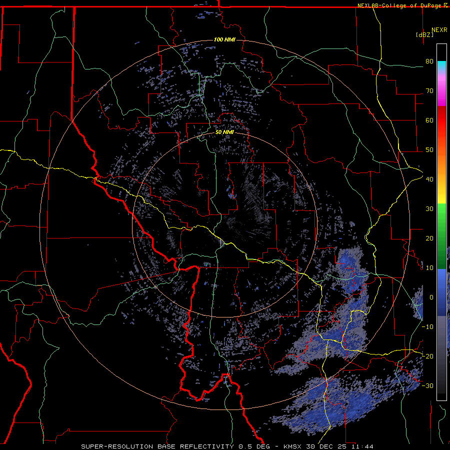Click the -30 value on the dBZ scale
This screenshot has height=450, width=450.
[427, 385]
